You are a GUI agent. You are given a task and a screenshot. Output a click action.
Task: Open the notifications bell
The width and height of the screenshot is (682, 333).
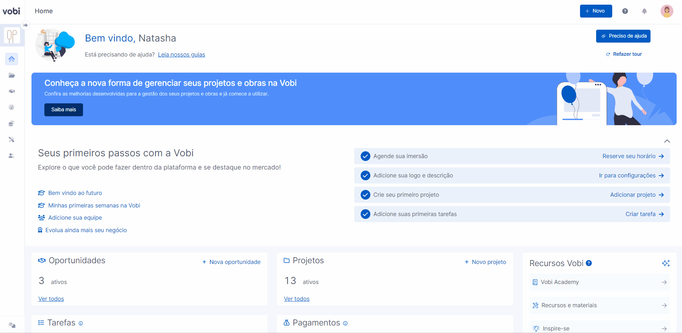pyautogui.click(x=644, y=11)
